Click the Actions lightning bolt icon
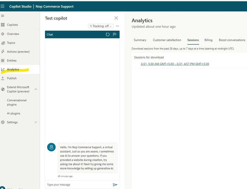Viewport: 247px width, 189px height. coord(3,52)
